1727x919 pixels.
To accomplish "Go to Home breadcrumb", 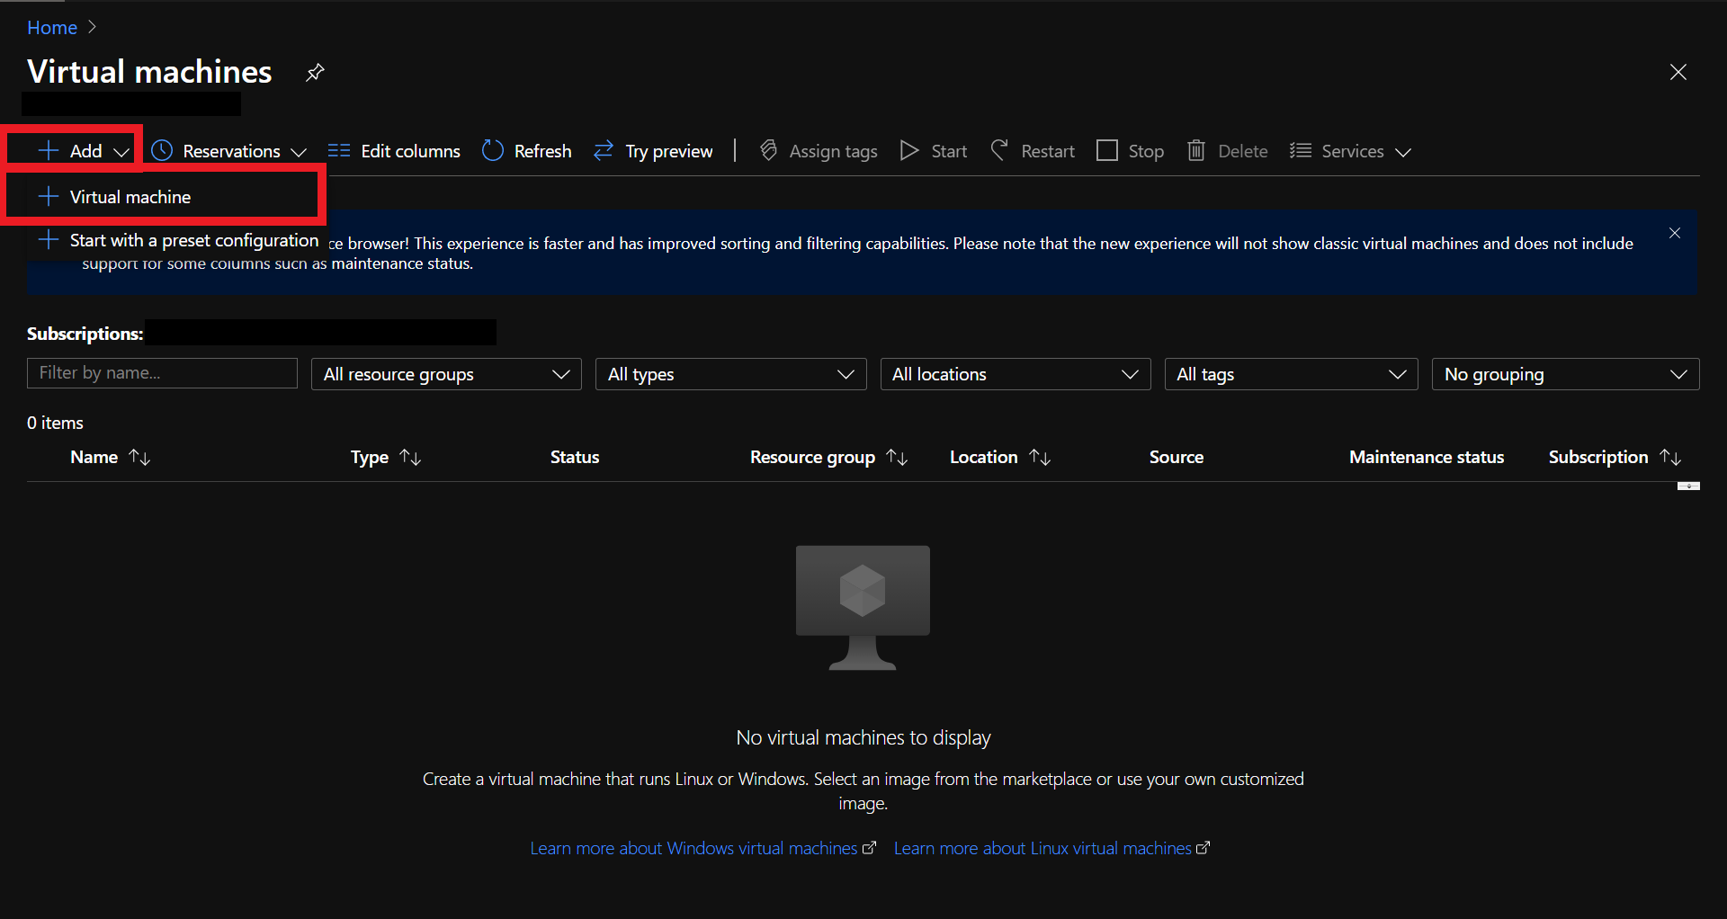I will click(52, 28).
